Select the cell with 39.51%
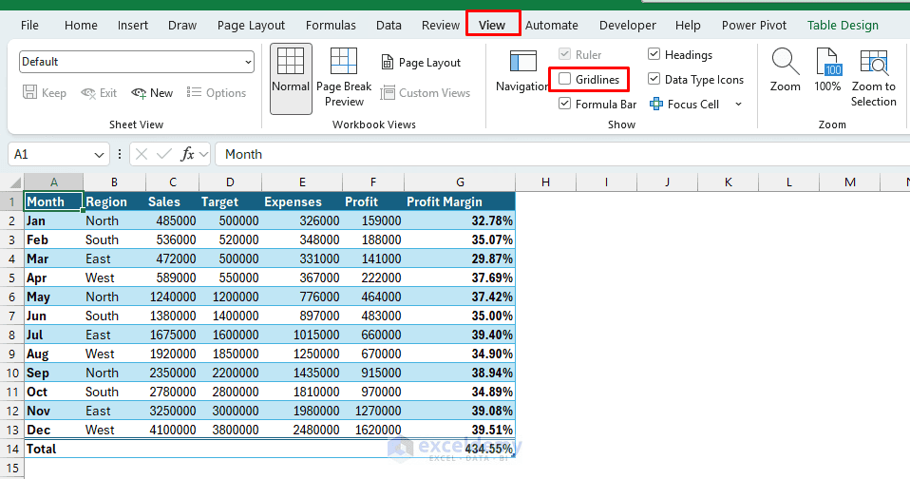 tap(460, 430)
